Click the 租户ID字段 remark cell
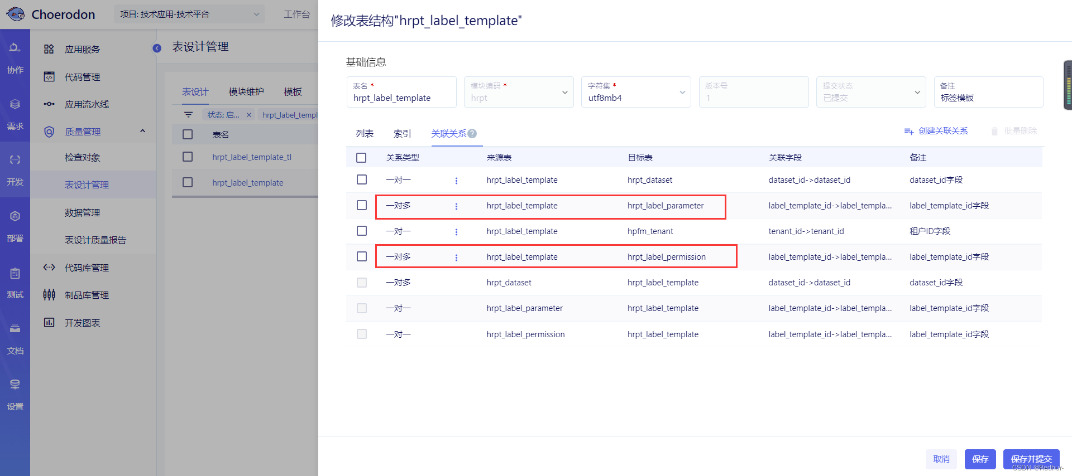 (930, 231)
